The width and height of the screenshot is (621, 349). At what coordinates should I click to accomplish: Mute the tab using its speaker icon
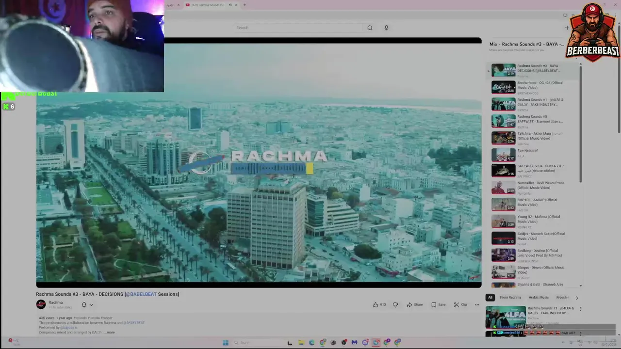pyautogui.click(x=230, y=5)
